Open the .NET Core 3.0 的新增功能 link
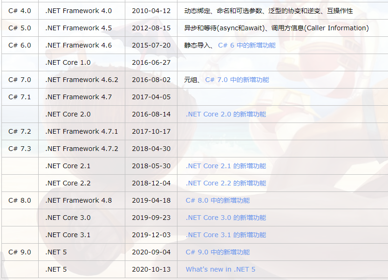The image size is (388, 280). point(226,218)
